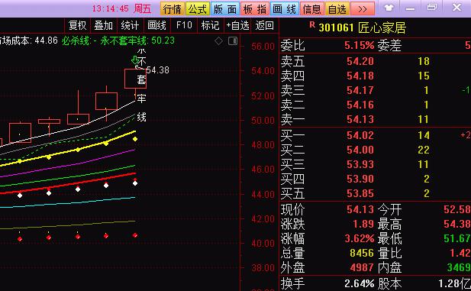
Task: Open the 行情 quotes menu
Action: [173, 8]
